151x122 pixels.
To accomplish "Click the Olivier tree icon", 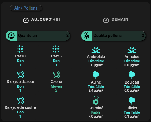I will (132, 101).
